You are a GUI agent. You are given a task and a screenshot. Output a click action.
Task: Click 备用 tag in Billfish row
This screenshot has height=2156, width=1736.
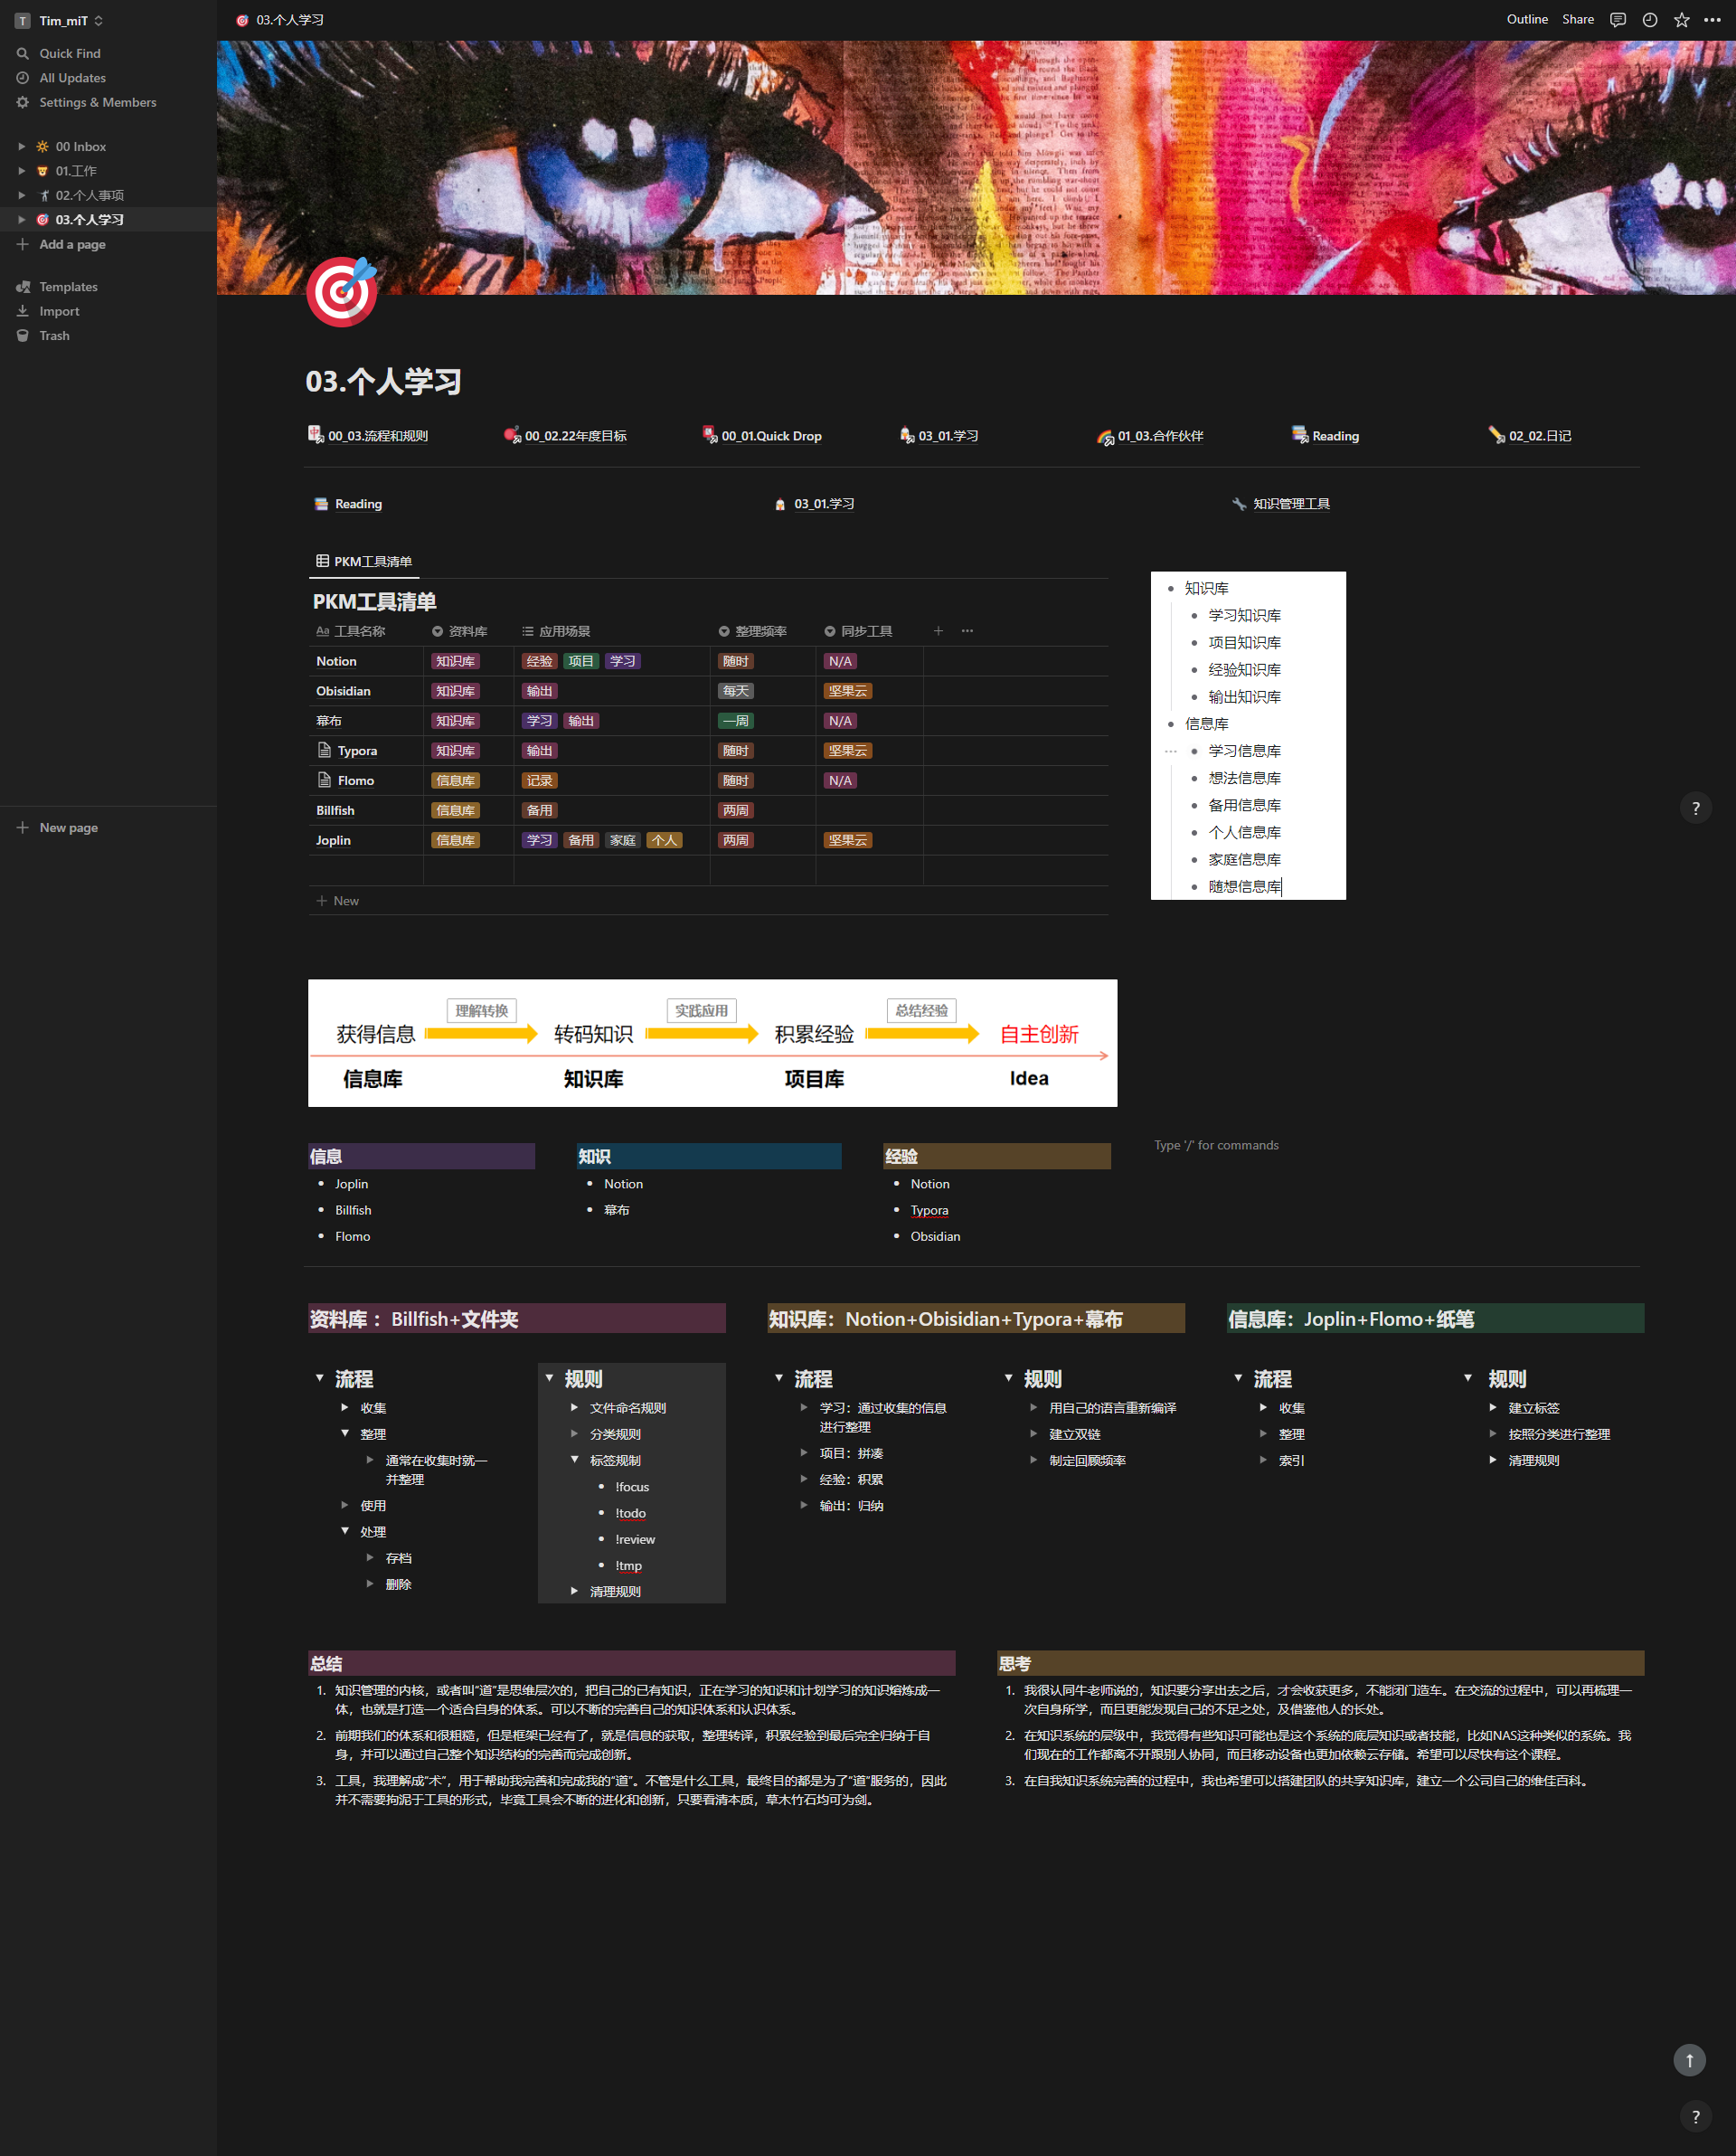(x=540, y=810)
